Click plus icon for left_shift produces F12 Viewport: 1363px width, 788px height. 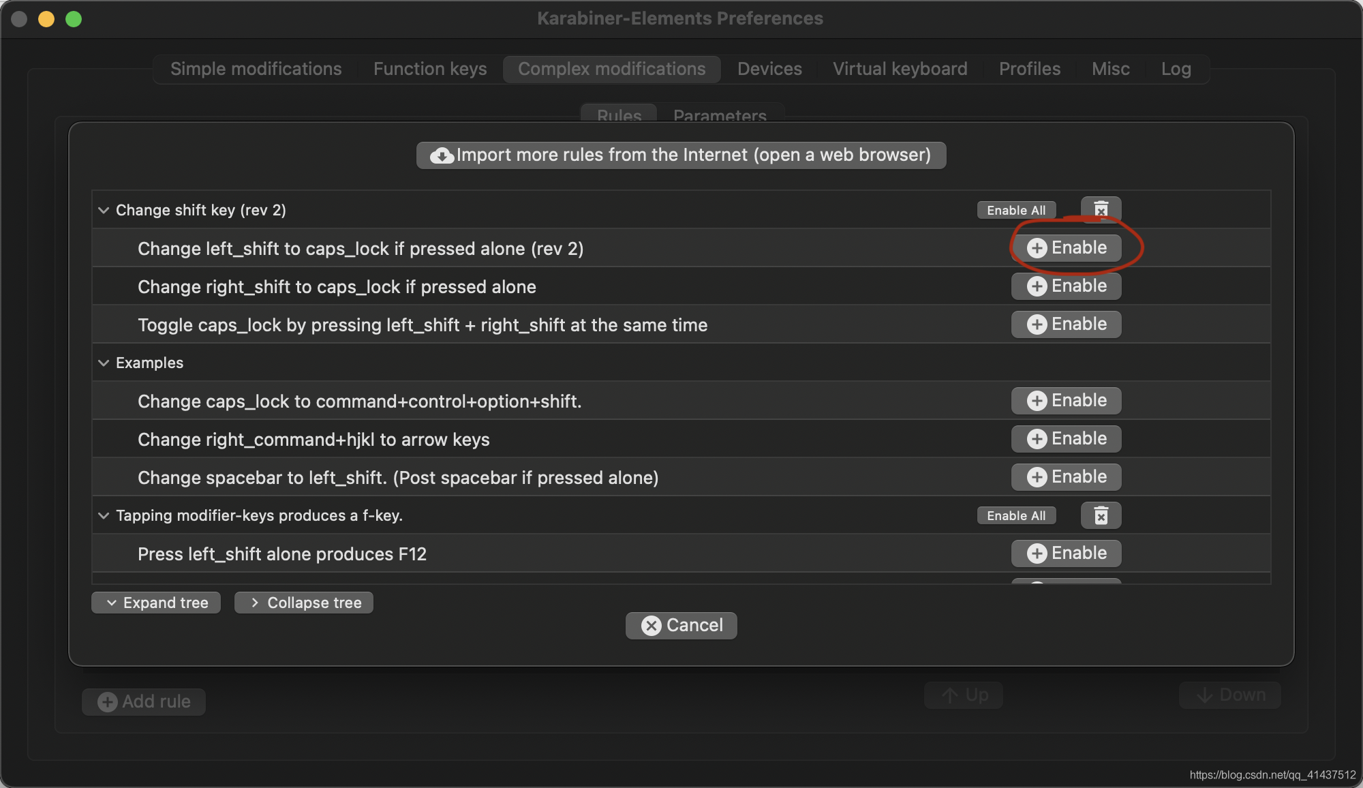click(x=1037, y=554)
